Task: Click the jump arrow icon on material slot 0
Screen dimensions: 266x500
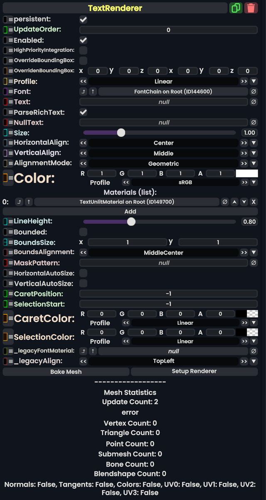Action: coord(19,202)
